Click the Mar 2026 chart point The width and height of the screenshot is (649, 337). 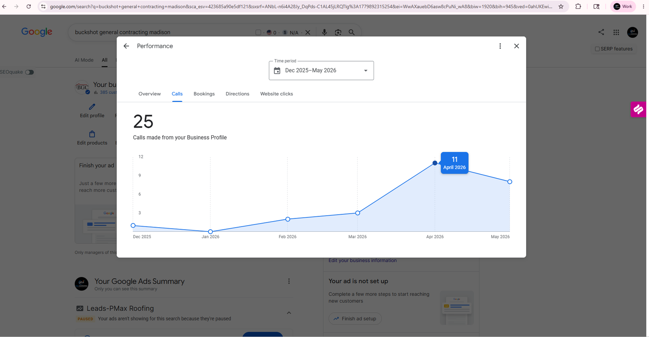357,213
